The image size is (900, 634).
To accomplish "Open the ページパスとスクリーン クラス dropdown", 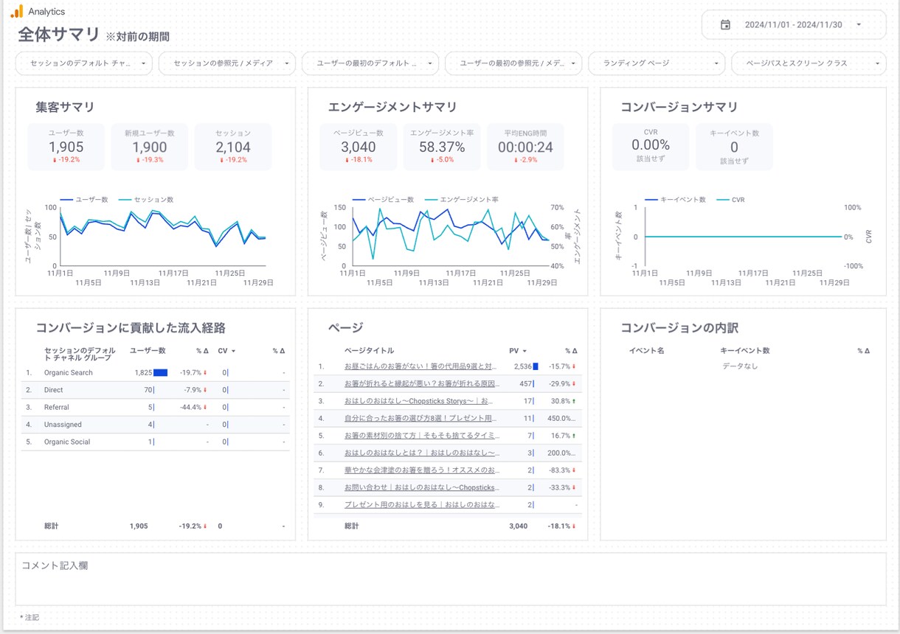I will pos(809,63).
